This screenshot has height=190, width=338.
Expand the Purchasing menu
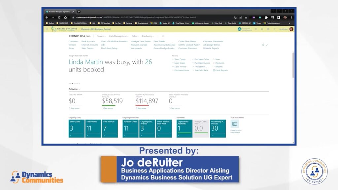[148, 36]
